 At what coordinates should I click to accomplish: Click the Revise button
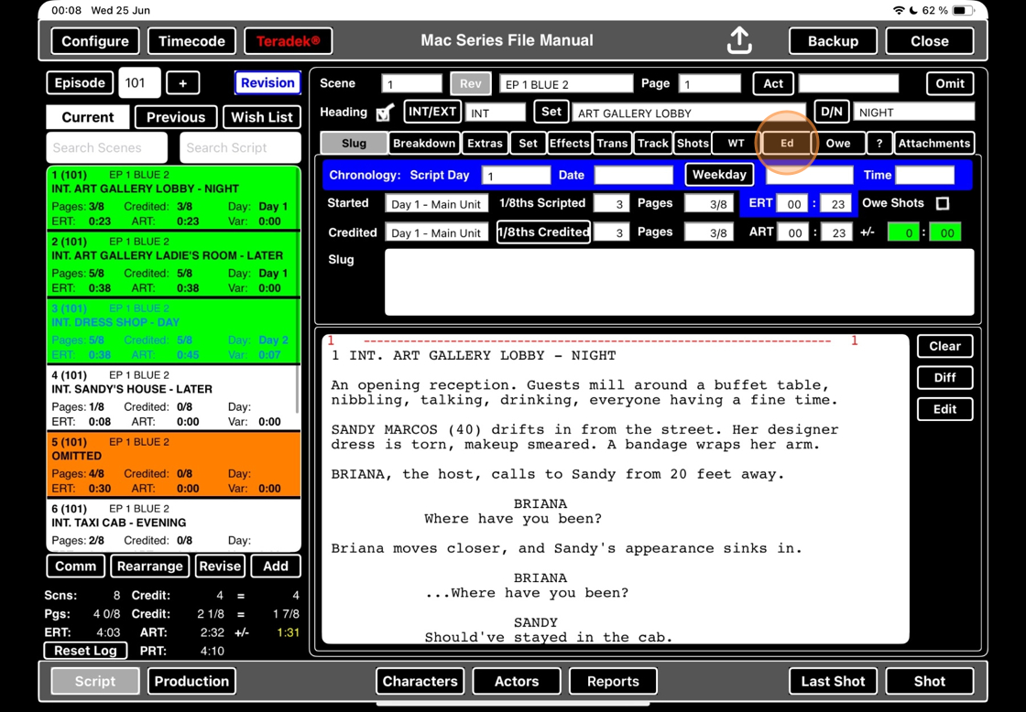(x=220, y=566)
